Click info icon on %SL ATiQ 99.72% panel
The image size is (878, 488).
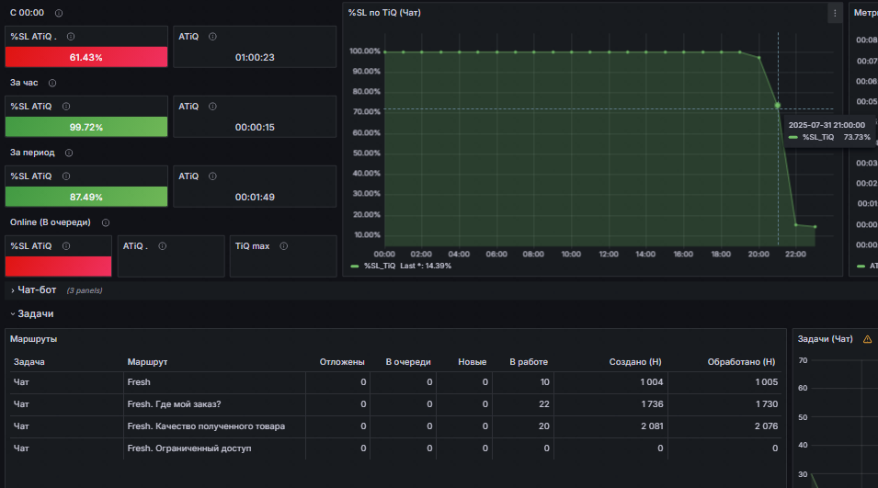click(x=66, y=107)
